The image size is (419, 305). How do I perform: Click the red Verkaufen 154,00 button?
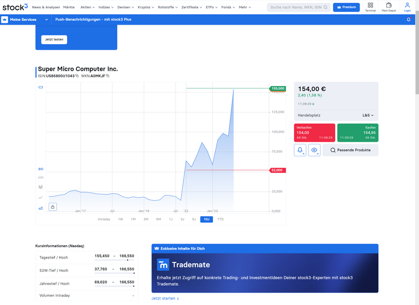pos(314,132)
